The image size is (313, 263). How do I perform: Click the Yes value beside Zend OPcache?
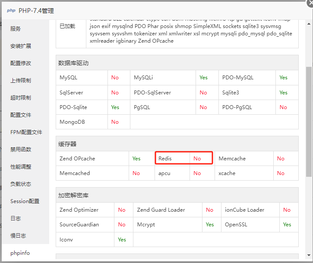pos(136,159)
